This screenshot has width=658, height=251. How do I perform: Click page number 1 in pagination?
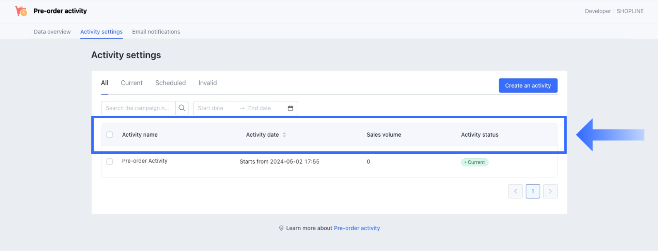[x=533, y=191]
